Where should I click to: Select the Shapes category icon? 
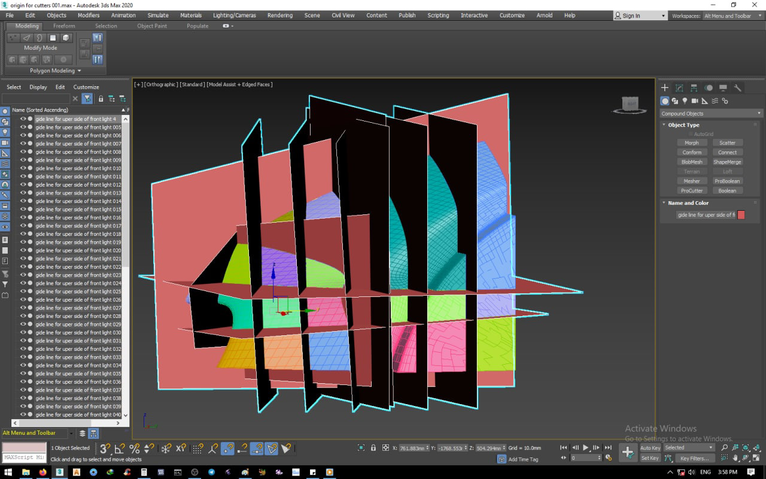(x=675, y=101)
